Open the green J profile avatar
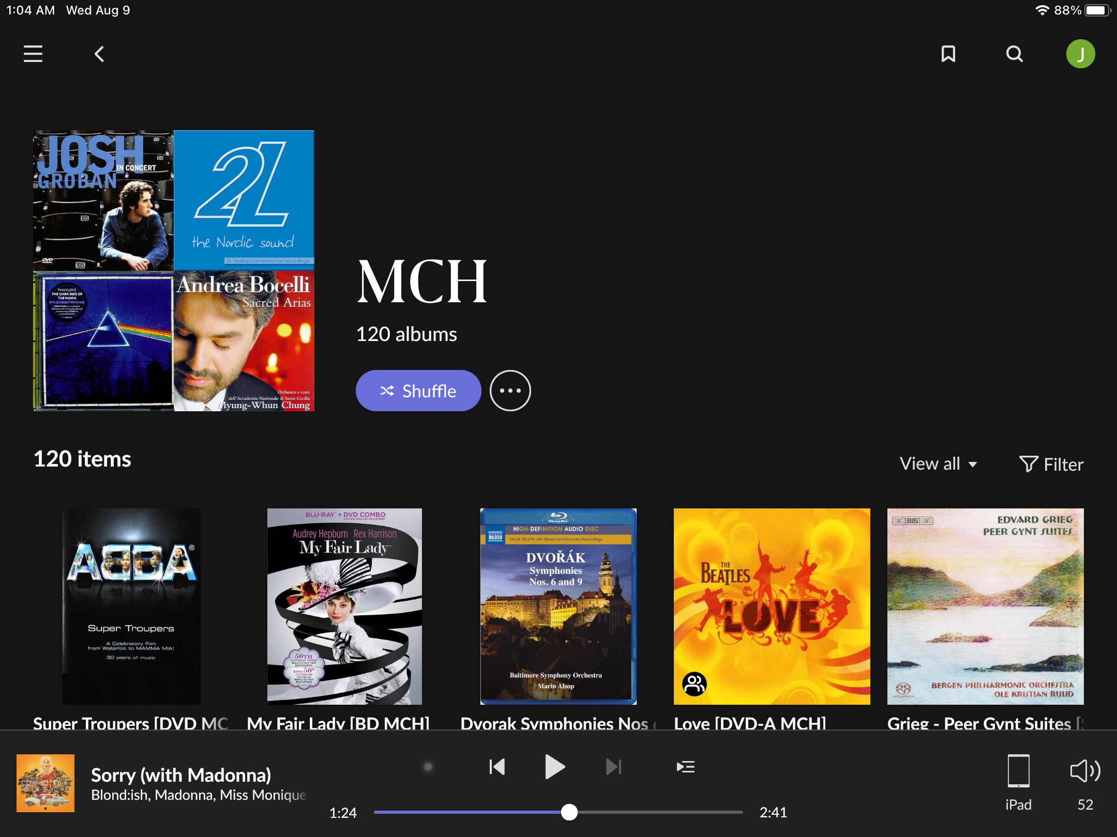The width and height of the screenshot is (1117, 837). tap(1080, 54)
